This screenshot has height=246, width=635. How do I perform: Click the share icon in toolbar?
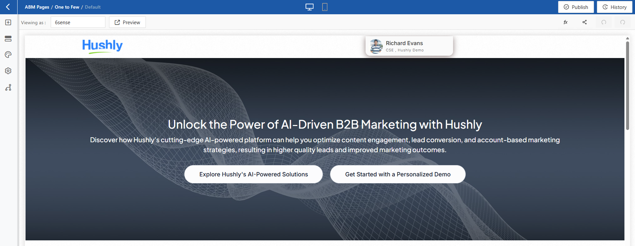pyautogui.click(x=585, y=22)
